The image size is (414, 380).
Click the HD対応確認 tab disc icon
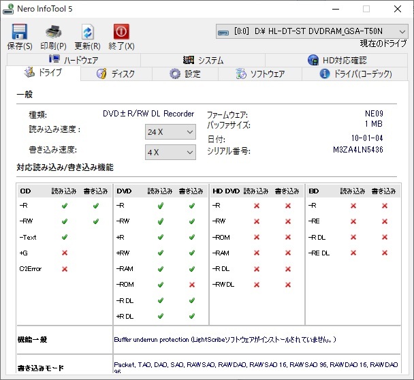[x=313, y=60]
